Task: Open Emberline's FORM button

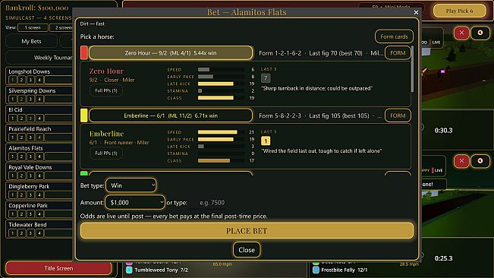Action: 398,115
